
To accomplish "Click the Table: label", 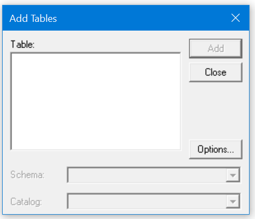I will tap(22, 45).
